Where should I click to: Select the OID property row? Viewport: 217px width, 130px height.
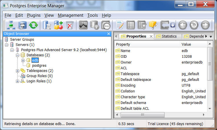(161, 57)
